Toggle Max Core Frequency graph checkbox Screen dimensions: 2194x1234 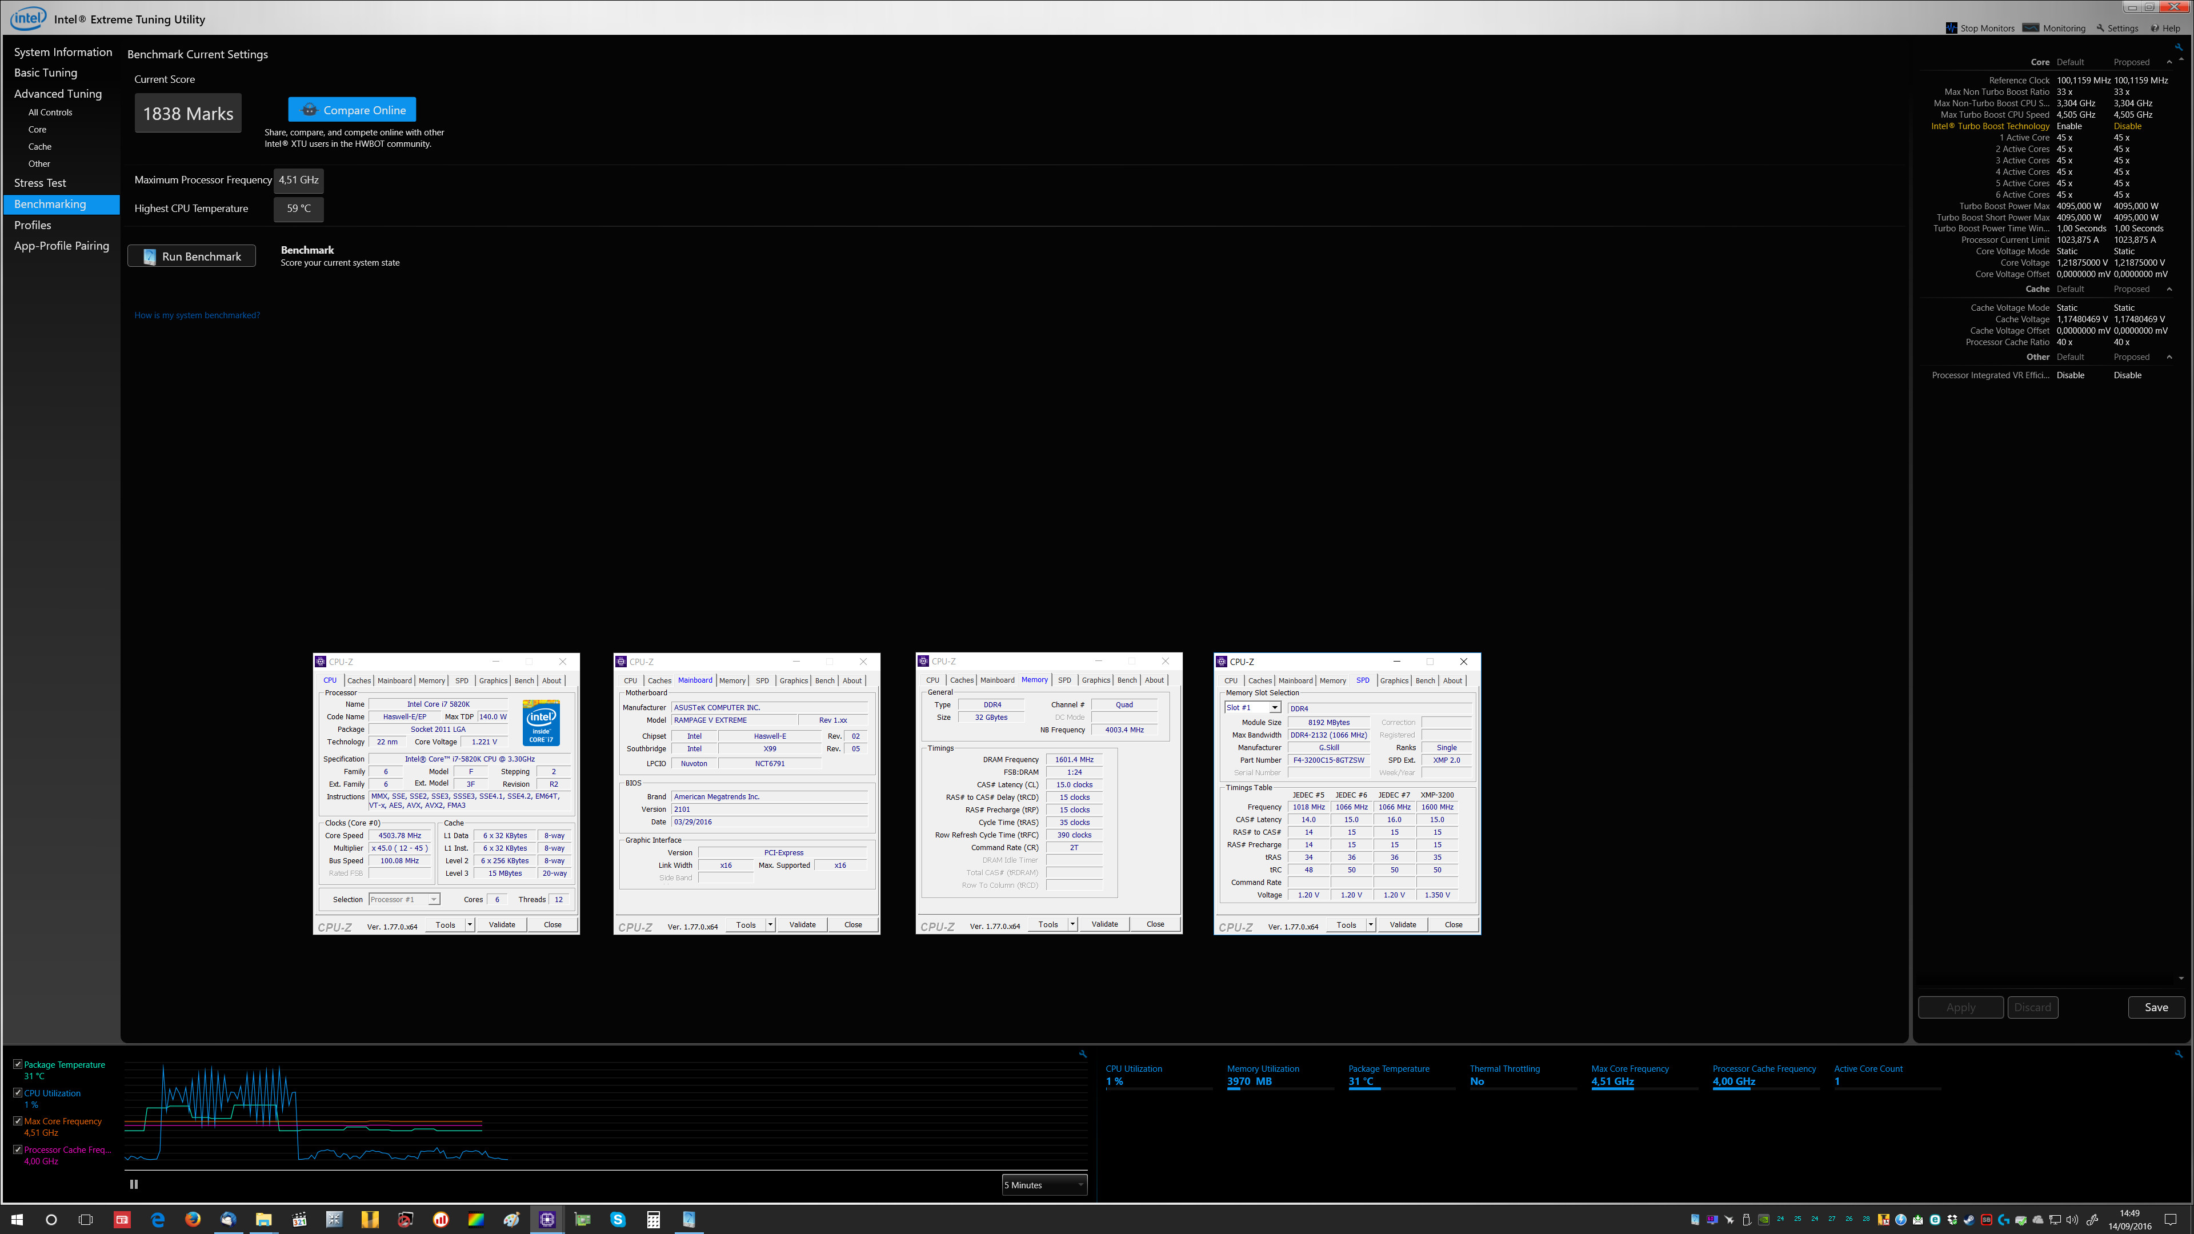coord(18,1121)
